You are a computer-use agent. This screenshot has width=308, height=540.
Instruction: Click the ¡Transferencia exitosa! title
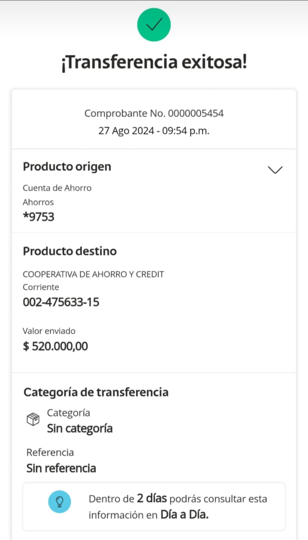tap(154, 62)
